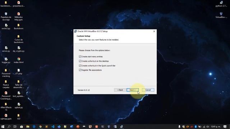
Task: Open Task View from taskbar
Action: pyautogui.click(x=15, y=126)
